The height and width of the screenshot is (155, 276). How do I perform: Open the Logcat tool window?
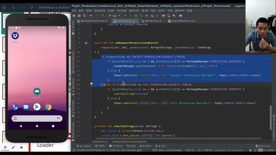click(84, 146)
